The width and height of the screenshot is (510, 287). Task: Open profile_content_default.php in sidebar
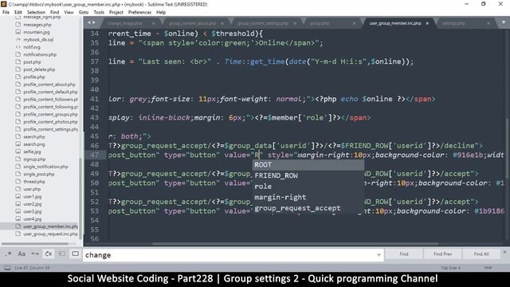point(50,92)
